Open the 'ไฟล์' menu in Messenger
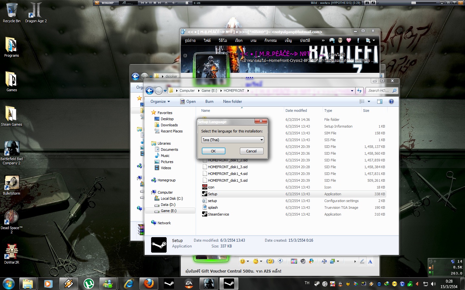The image size is (465, 290). pyautogui.click(x=207, y=41)
